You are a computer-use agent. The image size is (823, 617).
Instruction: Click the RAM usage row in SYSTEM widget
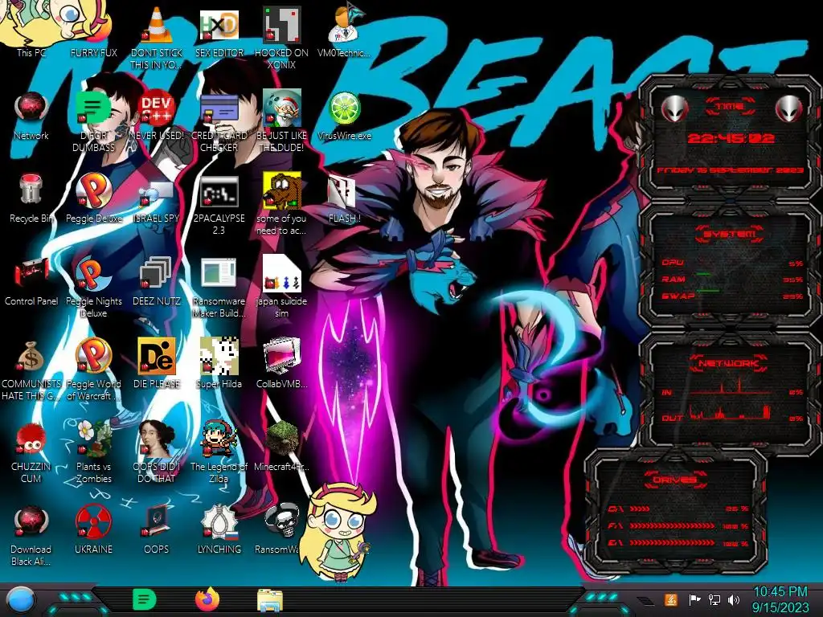(x=731, y=279)
